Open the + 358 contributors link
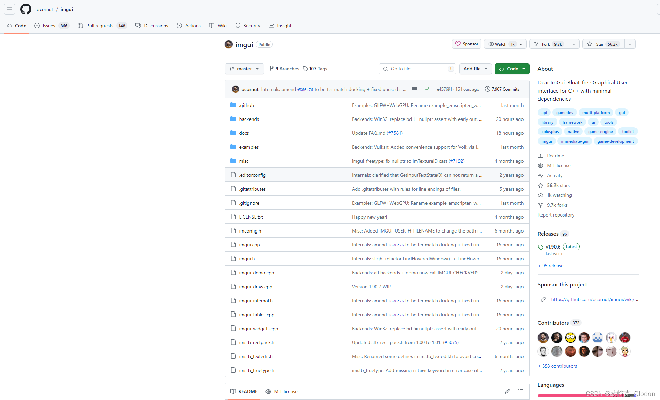Viewport: 660px width, 400px height. click(557, 366)
